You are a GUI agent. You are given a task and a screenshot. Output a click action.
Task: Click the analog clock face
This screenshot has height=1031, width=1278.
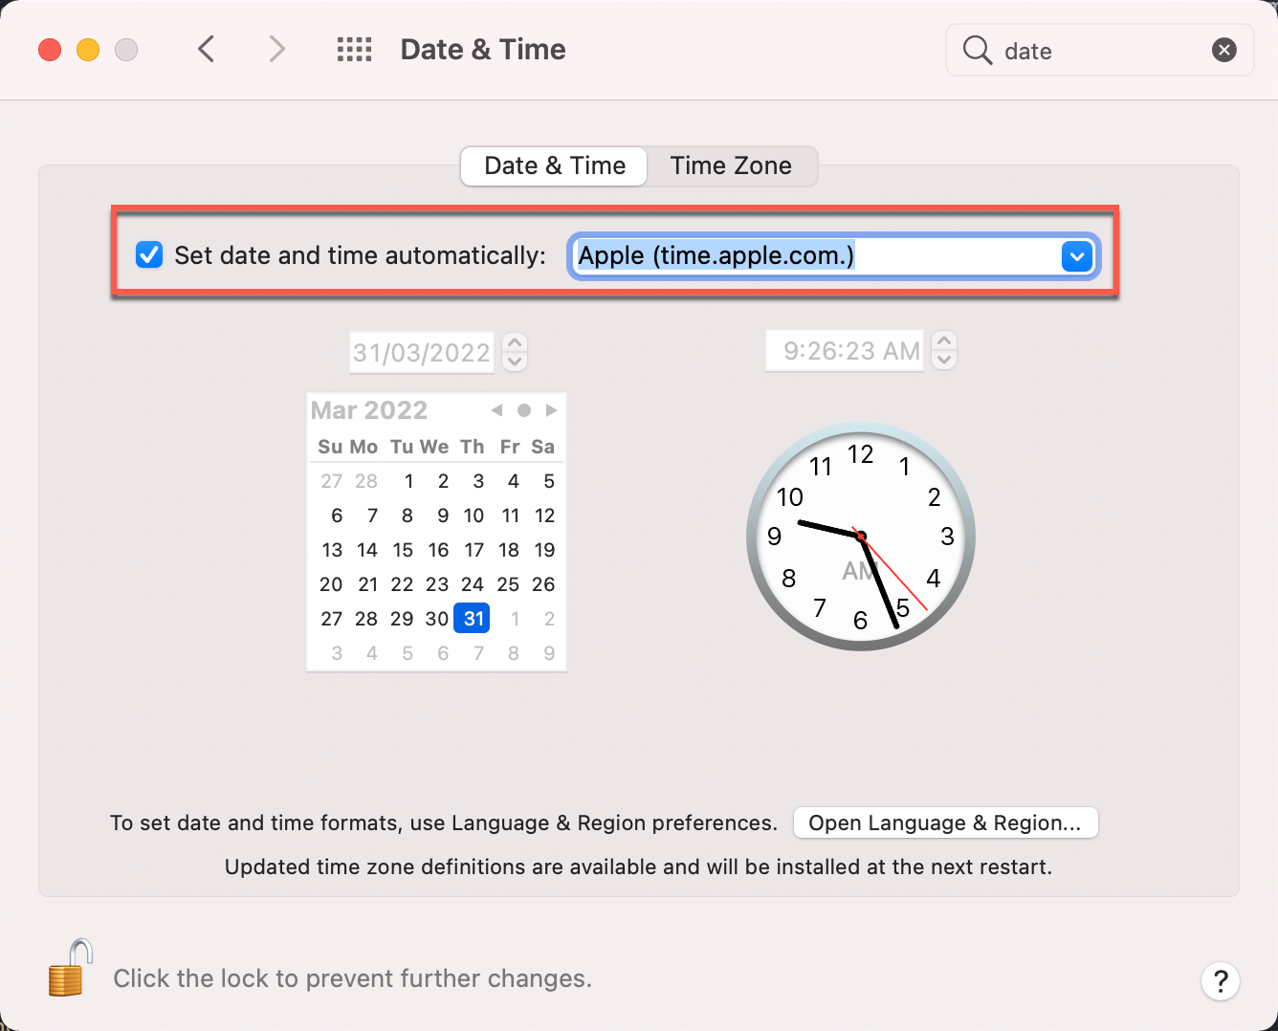(860, 537)
